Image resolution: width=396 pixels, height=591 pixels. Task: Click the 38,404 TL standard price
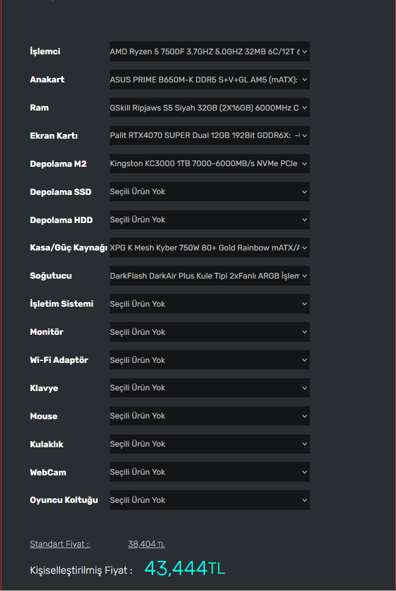pyautogui.click(x=146, y=544)
